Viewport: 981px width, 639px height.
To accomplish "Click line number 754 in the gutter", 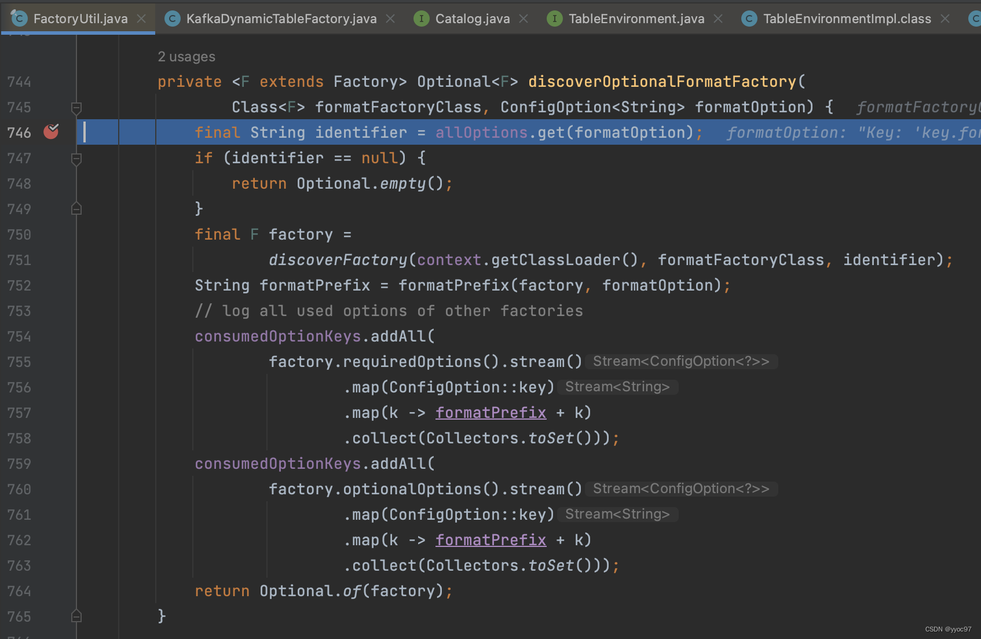I will click(19, 336).
